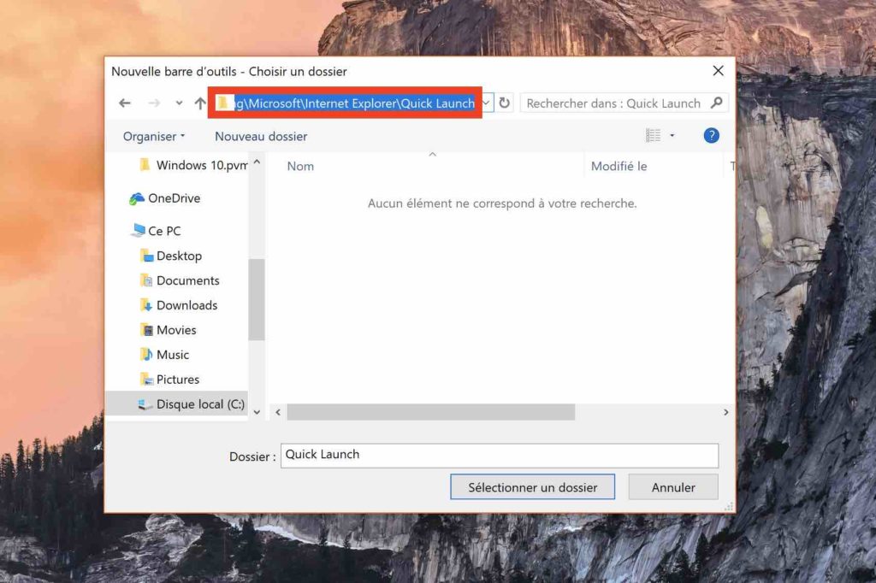This screenshot has width=876, height=583.
Task: Open the recent locations dropdown arrow
Action: [179, 103]
